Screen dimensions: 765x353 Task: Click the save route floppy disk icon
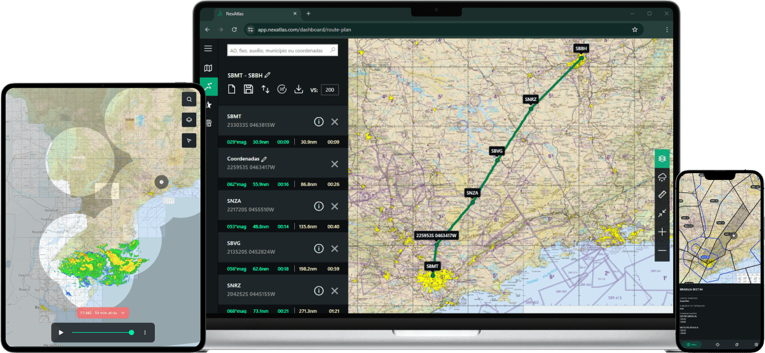(x=248, y=89)
